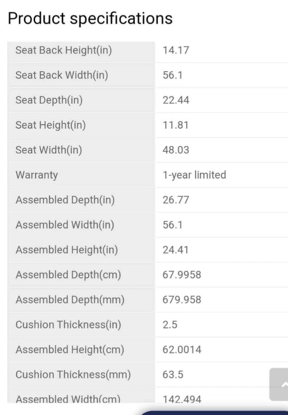Click the Cushion Thickness(mm) row label
The height and width of the screenshot is (415, 288).
coord(73,375)
